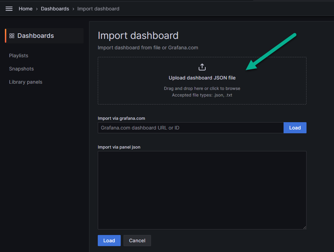Screen dimensions: 334x252
Task: Click the resize handle of the JSON textarea
Action: tap(305, 227)
